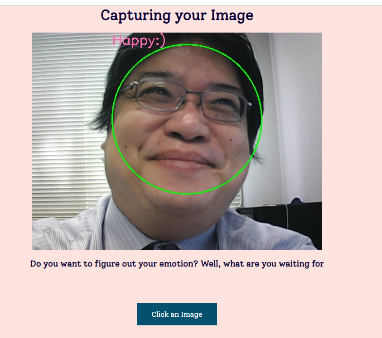The width and height of the screenshot is (382, 338).
Task: Click the gray divider line above heading
Action: coord(191,5)
